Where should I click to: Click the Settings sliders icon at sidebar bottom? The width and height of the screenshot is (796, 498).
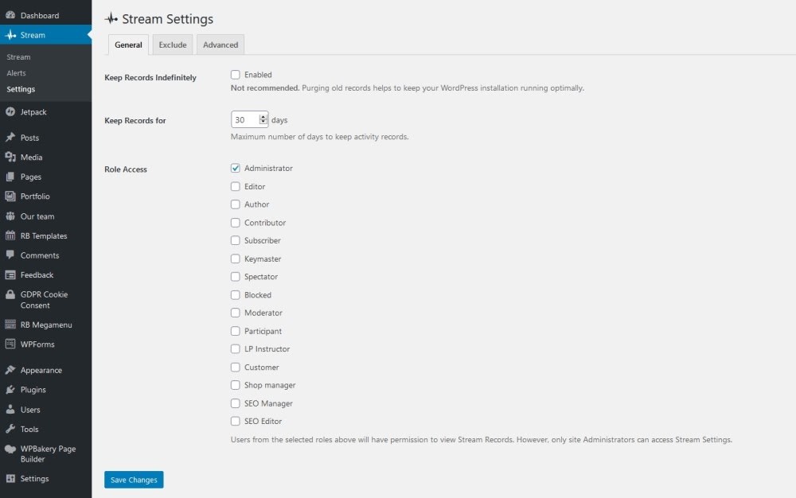coord(10,478)
